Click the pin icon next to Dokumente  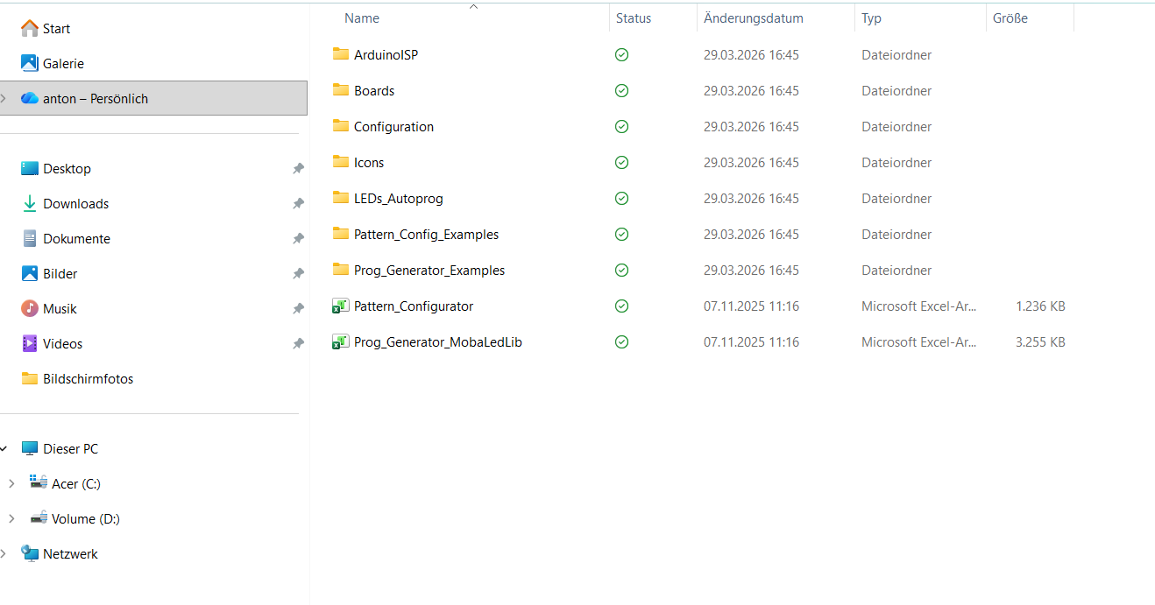click(x=298, y=239)
